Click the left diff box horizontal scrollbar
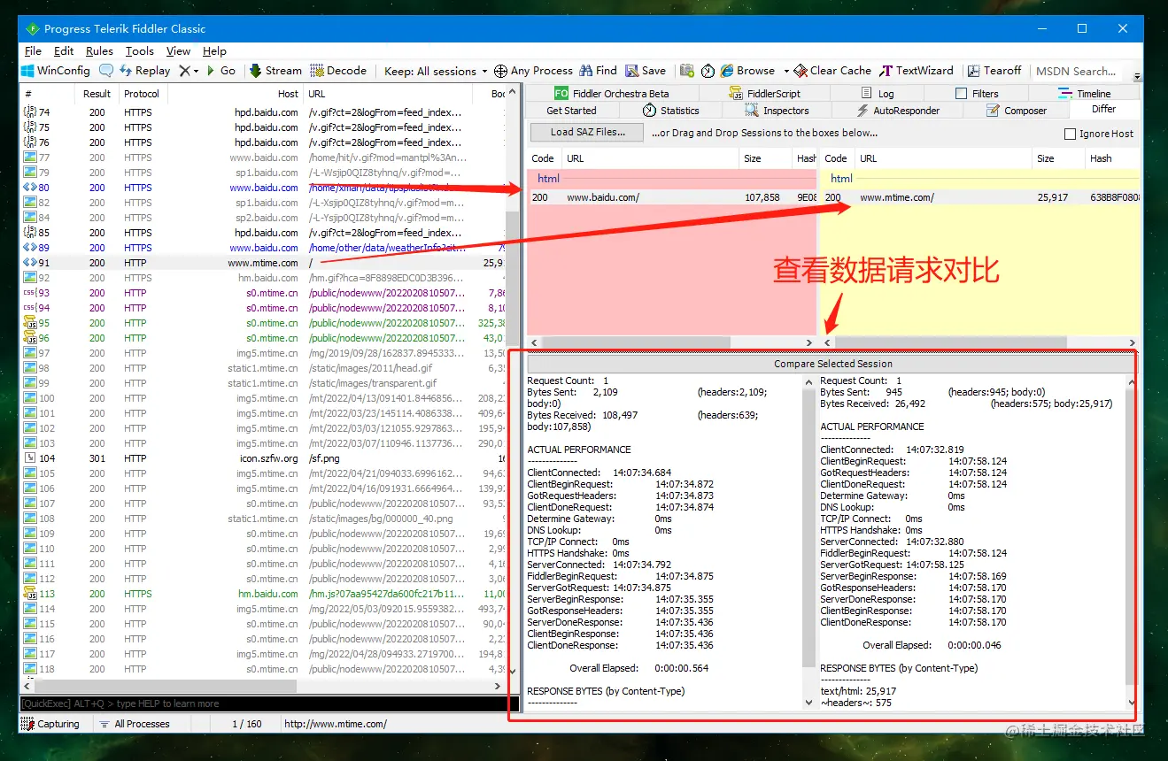1168x761 pixels. (671, 342)
